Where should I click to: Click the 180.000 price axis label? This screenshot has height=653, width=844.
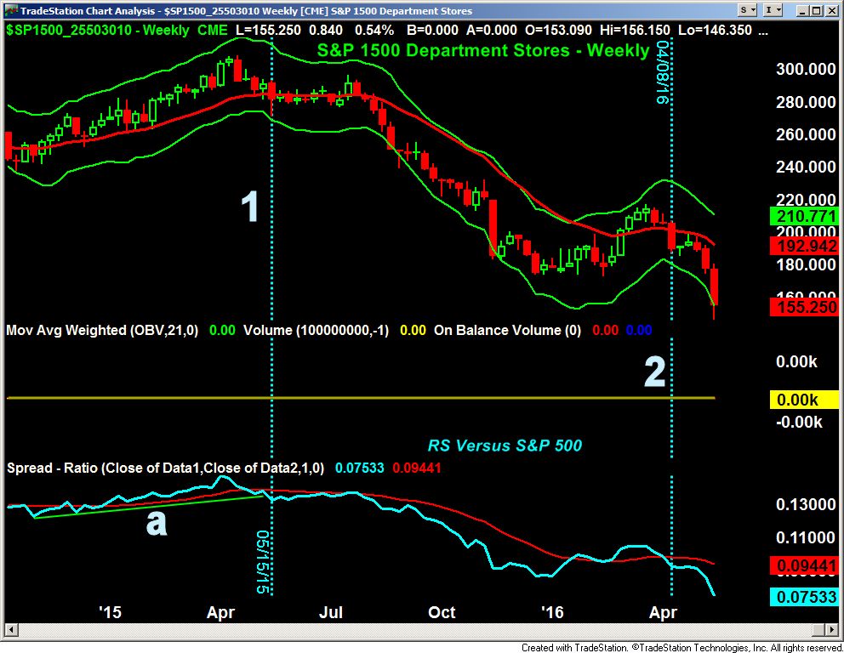click(806, 264)
